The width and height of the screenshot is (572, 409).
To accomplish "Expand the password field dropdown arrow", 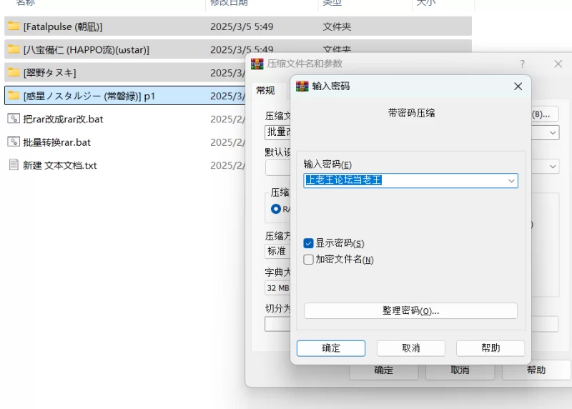I will (511, 181).
